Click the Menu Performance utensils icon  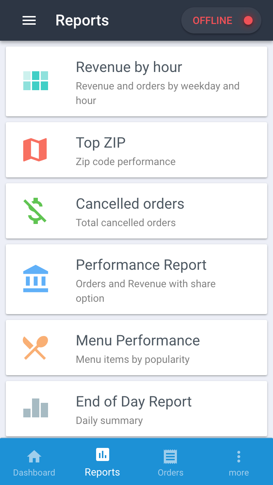(35, 348)
